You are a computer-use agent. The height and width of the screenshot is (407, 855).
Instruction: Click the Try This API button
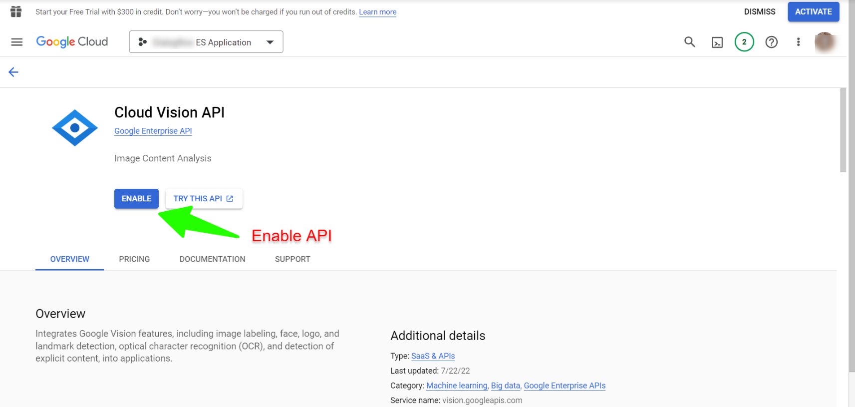coord(204,199)
